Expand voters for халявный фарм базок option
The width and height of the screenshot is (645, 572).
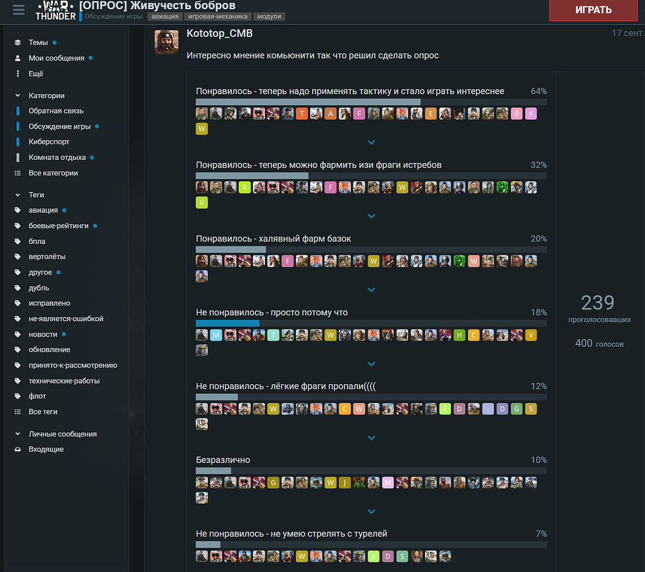[x=371, y=290]
